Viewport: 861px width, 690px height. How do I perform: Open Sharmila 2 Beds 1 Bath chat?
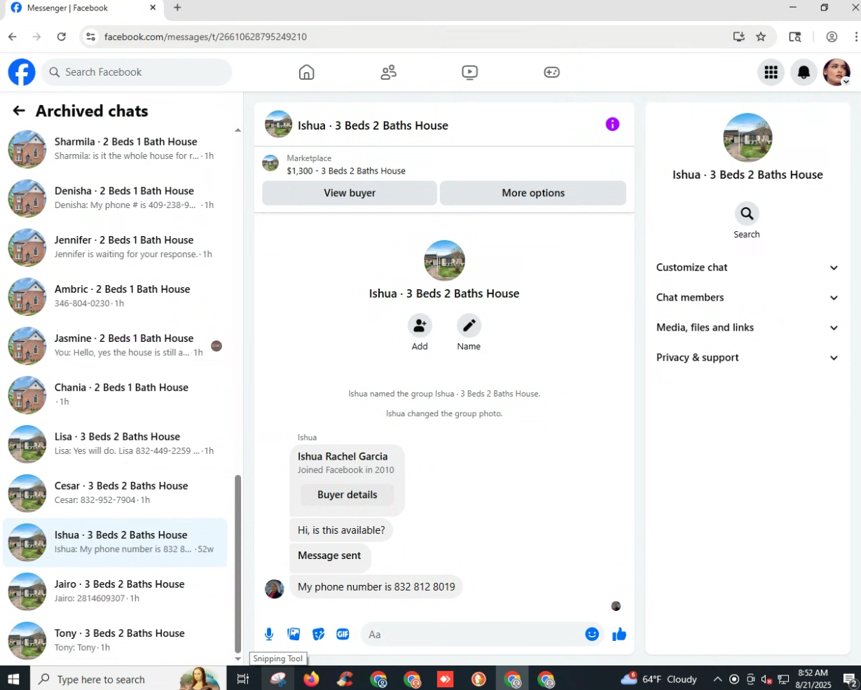click(116, 149)
